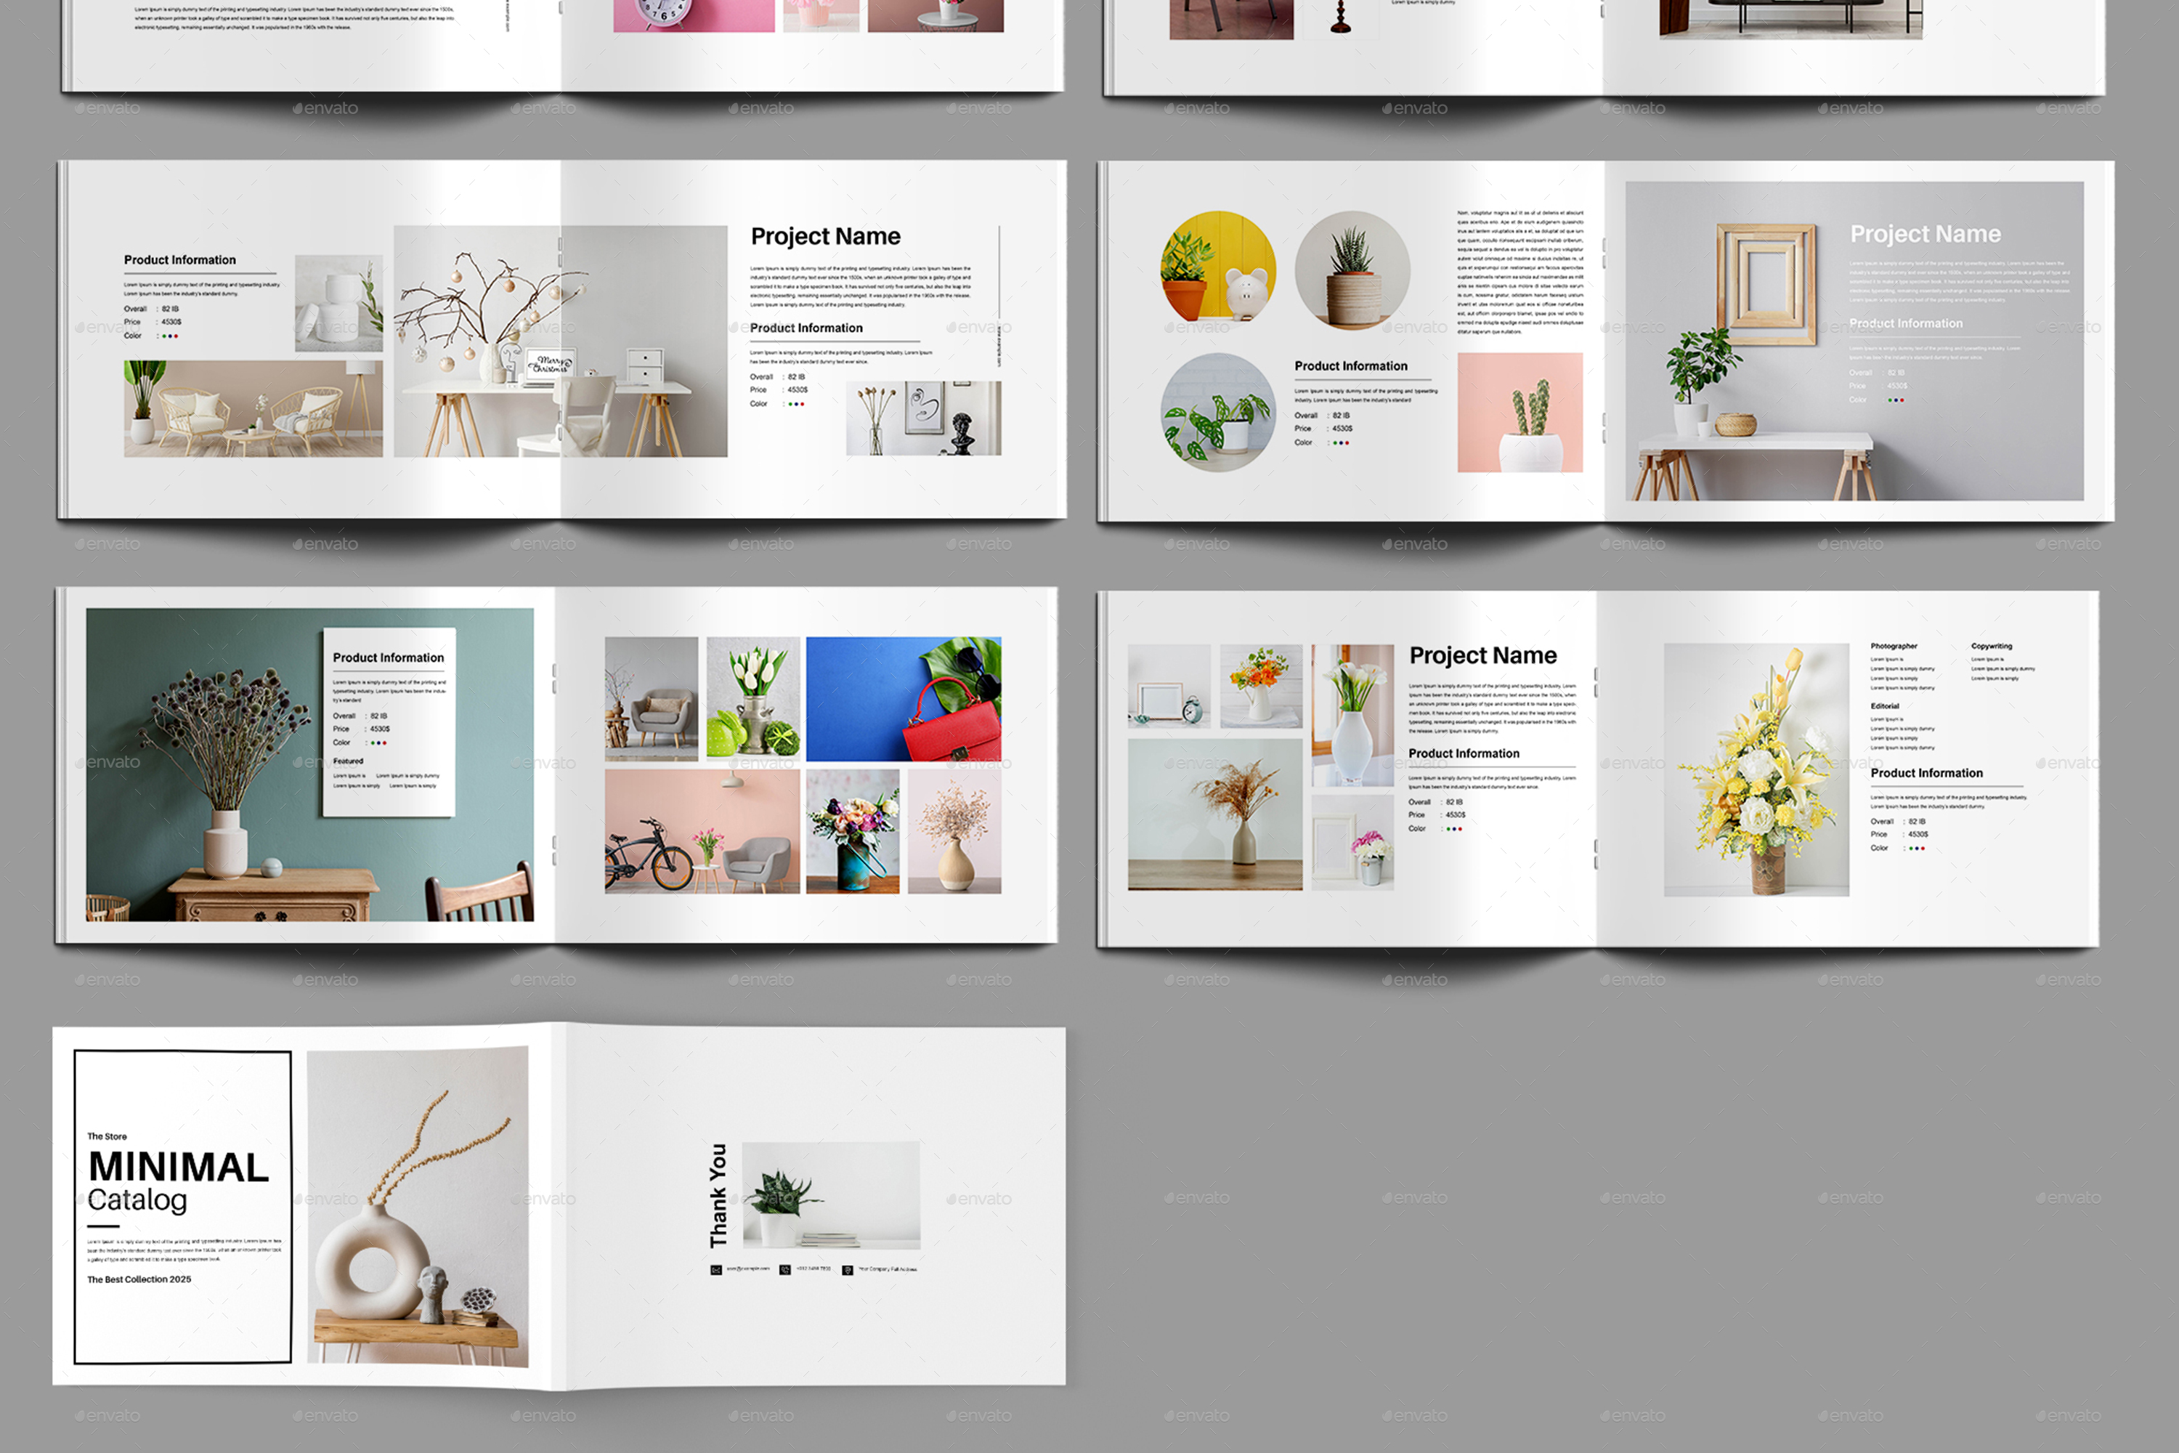
Task: Click the location pin icon beside the company address
Action: (847, 1271)
